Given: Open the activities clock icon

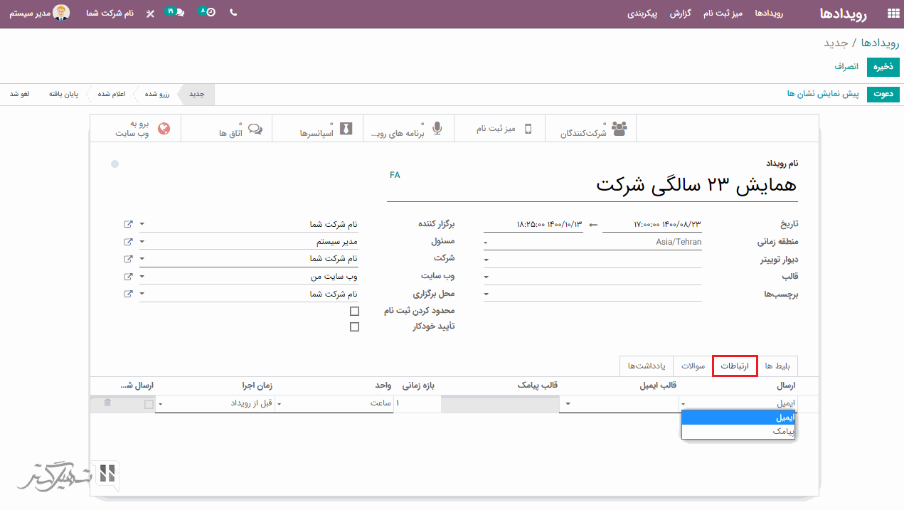Looking at the screenshot, I should click(207, 13).
